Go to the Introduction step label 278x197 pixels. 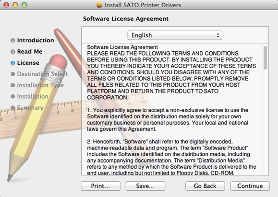[x=36, y=40]
